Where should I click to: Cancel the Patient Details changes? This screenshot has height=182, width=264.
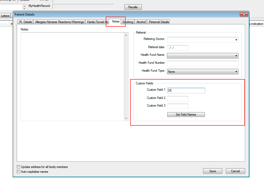[x=235, y=171]
